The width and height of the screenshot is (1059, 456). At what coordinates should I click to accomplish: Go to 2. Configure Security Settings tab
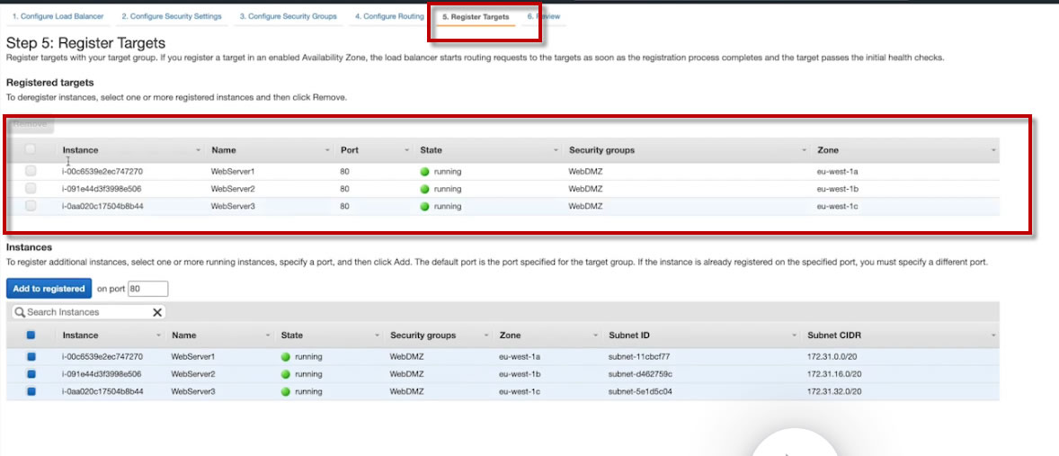[172, 16]
